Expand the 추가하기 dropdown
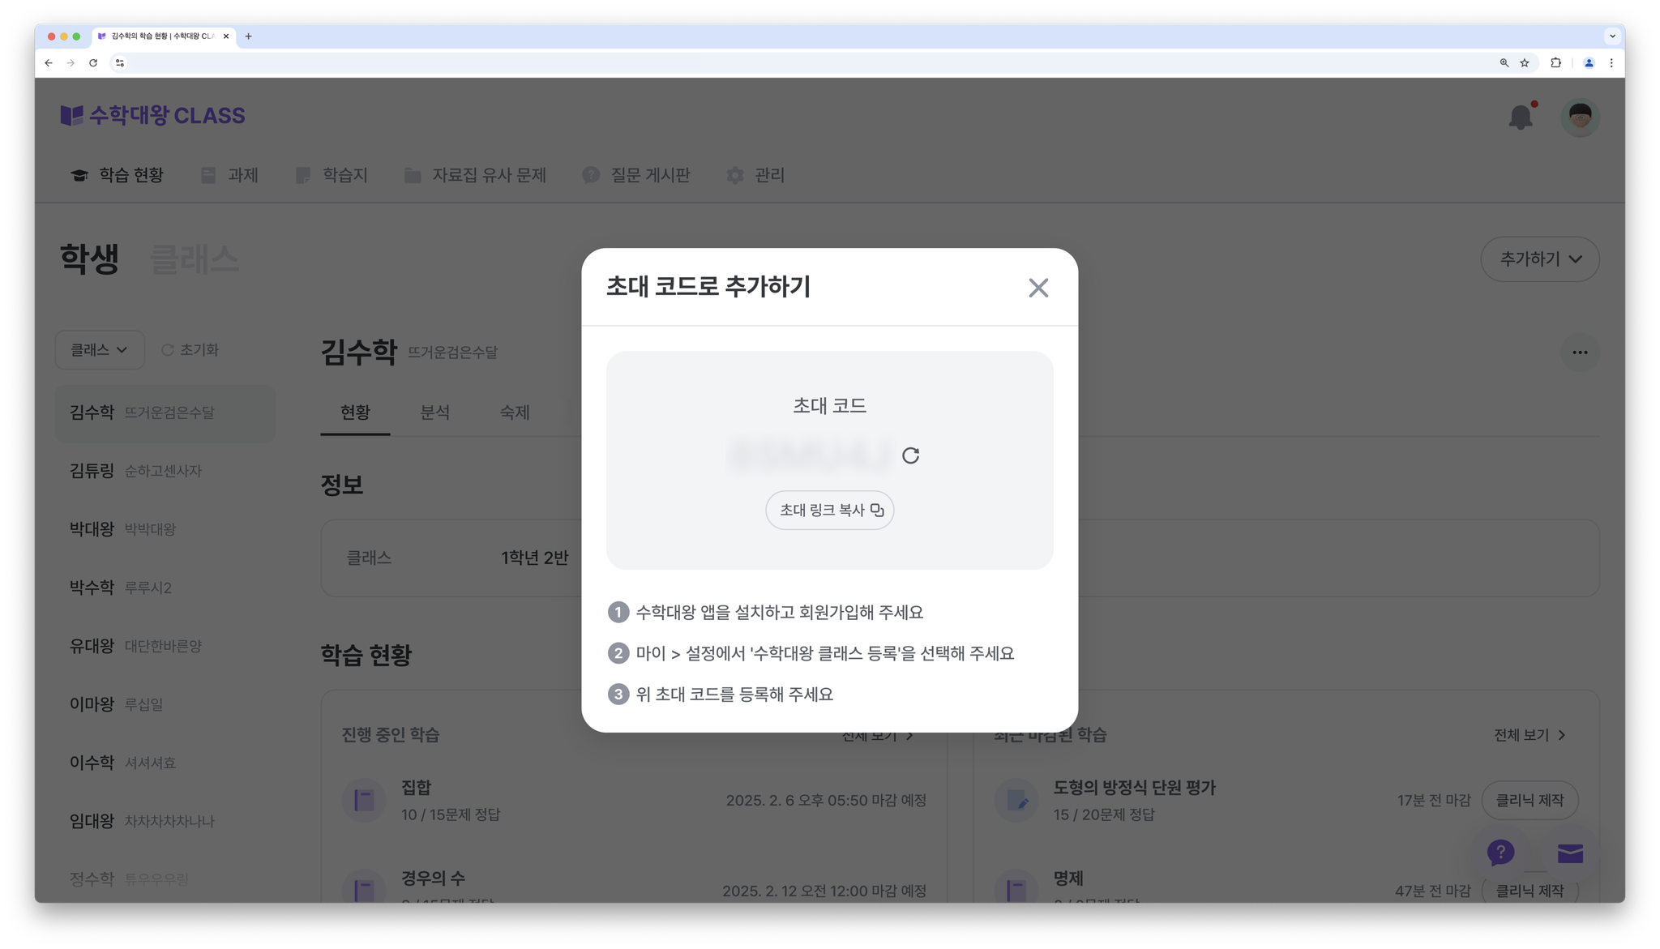The width and height of the screenshot is (1660, 949). click(x=1540, y=259)
